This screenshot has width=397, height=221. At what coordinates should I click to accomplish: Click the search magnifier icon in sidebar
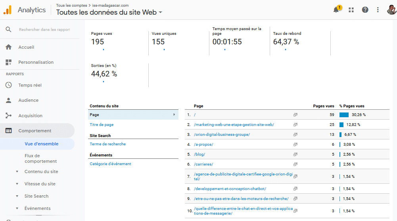pos(8,29)
